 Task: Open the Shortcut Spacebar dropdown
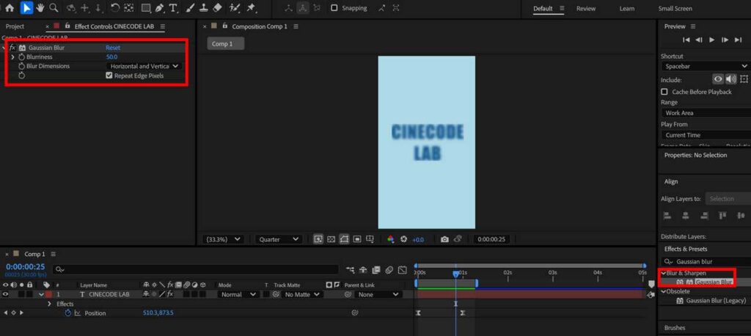tap(706, 66)
